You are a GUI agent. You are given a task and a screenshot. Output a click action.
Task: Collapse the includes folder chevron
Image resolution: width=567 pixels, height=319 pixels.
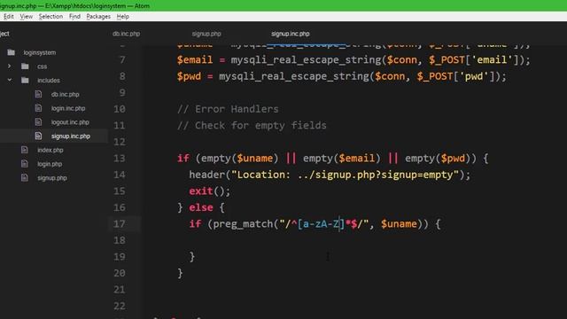pyautogui.click(x=10, y=80)
